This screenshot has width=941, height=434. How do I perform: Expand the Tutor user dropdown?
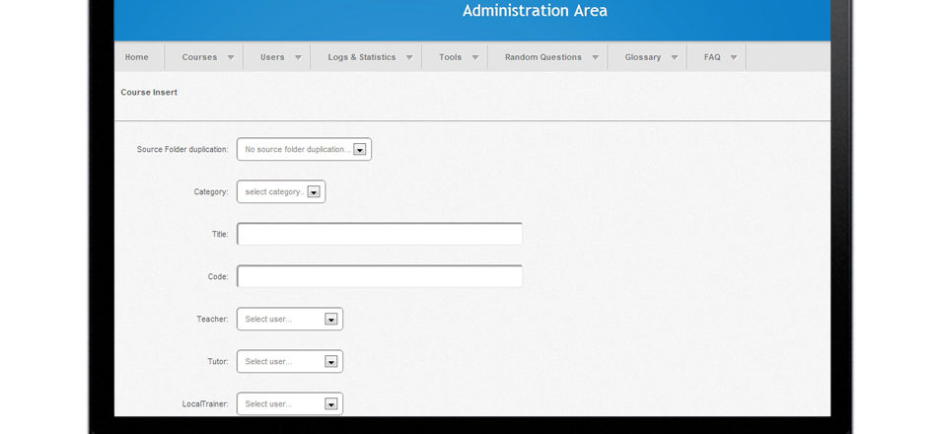[x=290, y=362]
